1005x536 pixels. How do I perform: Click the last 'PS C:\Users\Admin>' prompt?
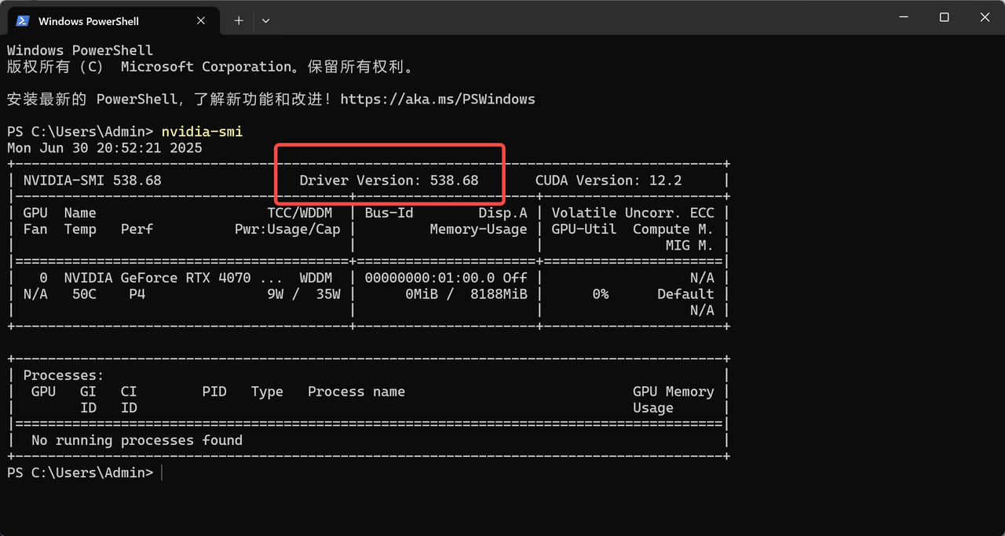click(x=80, y=473)
